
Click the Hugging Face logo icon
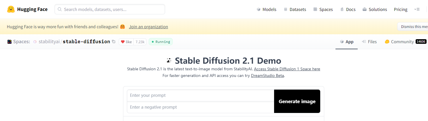coord(11,9)
